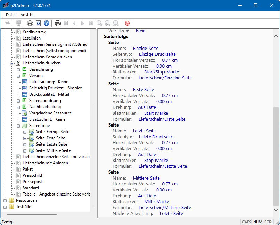Click the printer icon in toolbar
The width and height of the screenshot is (280, 225).
coord(58,23)
